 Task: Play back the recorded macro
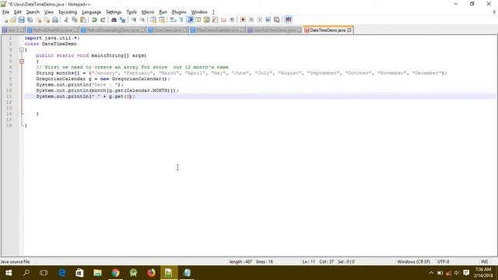point(259,19)
